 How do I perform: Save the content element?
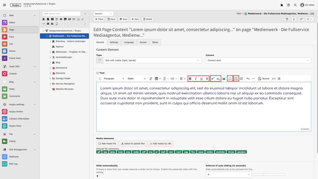[111, 19]
